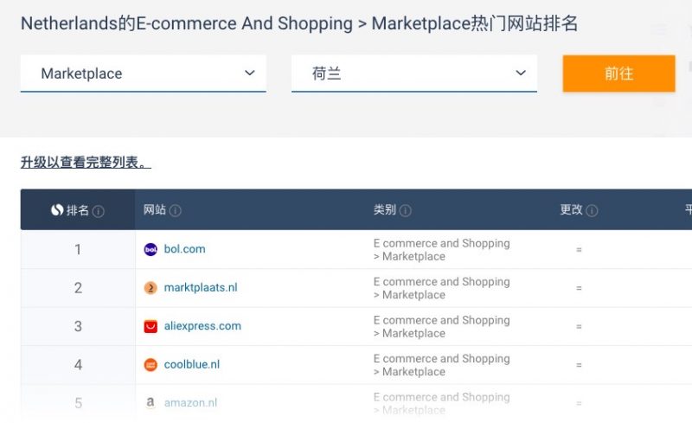Click the 类别 column header
The height and width of the screenshot is (423, 692).
pos(385,209)
